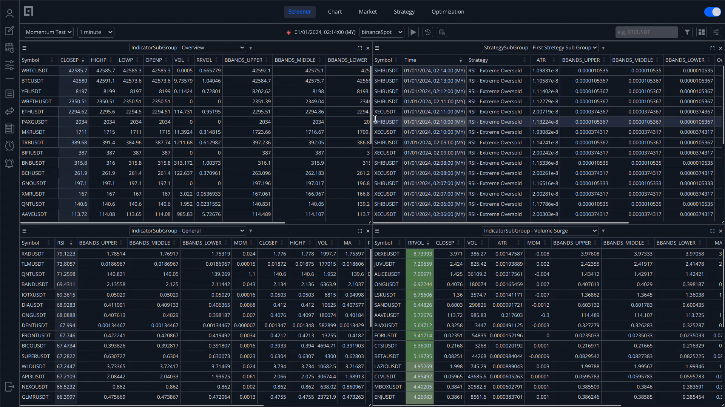Open hamburger menu of Overview panel
The height and width of the screenshot is (407, 725).
24,48
